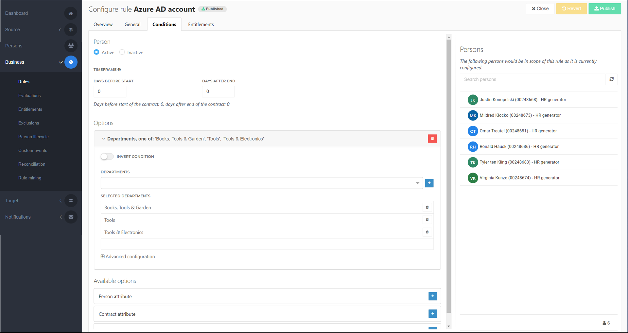Select the Inactive person radio button
Image resolution: width=628 pixels, height=333 pixels.
click(122, 52)
